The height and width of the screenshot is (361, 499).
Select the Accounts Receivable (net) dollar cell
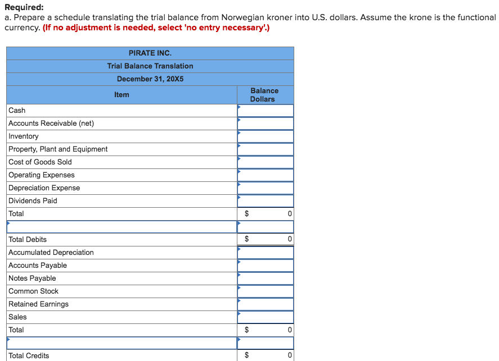coord(265,124)
